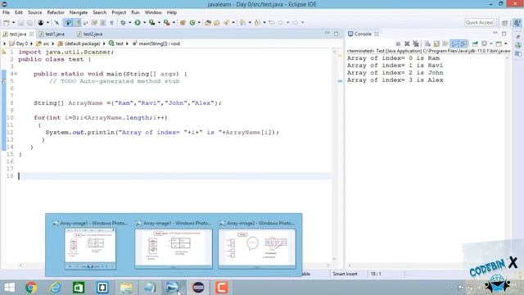The height and width of the screenshot is (295, 524).
Task: Open File Explorer from the taskbar
Action: click(x=126, y=288)
